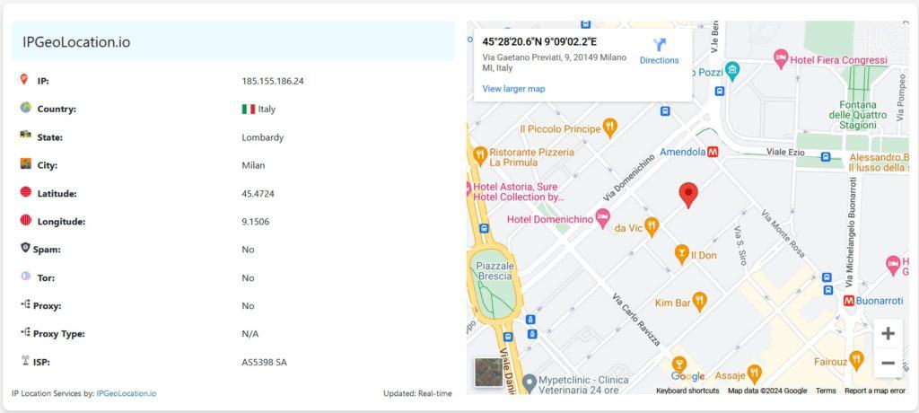Click the Il Don bar marker

681,254
